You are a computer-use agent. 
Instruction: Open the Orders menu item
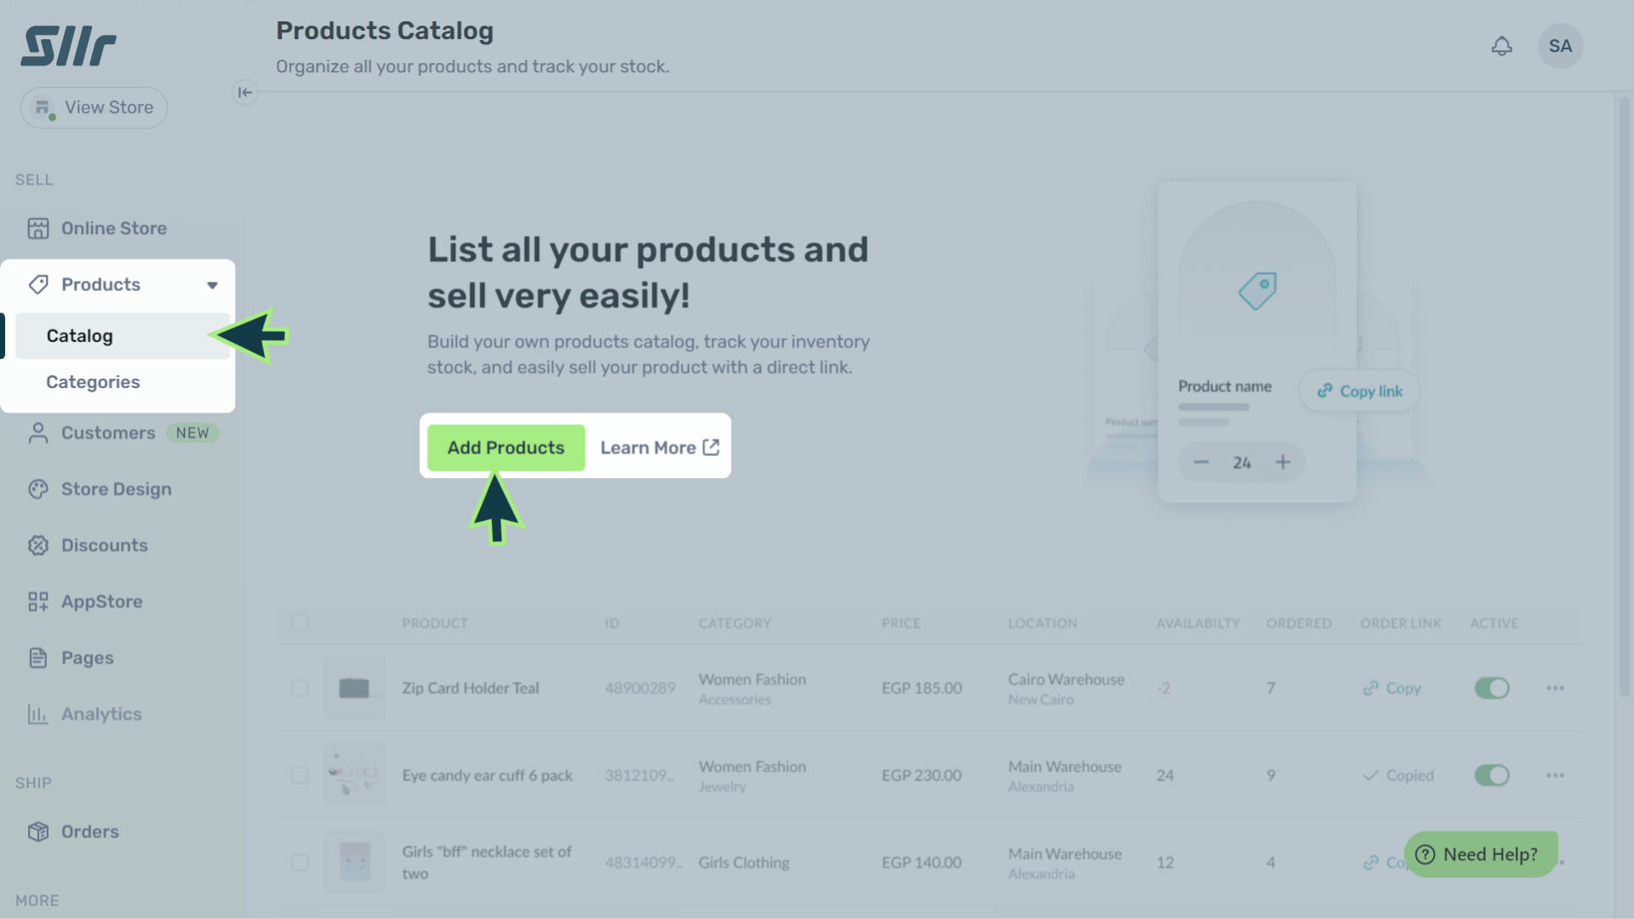pos(89,831)
